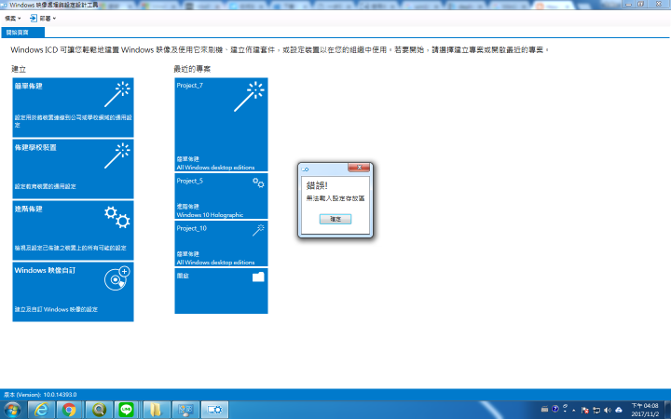Screen dimensions: 671x419
Task: Click the wand icon on Project_7 tile
Action: (x=249, y=97)
